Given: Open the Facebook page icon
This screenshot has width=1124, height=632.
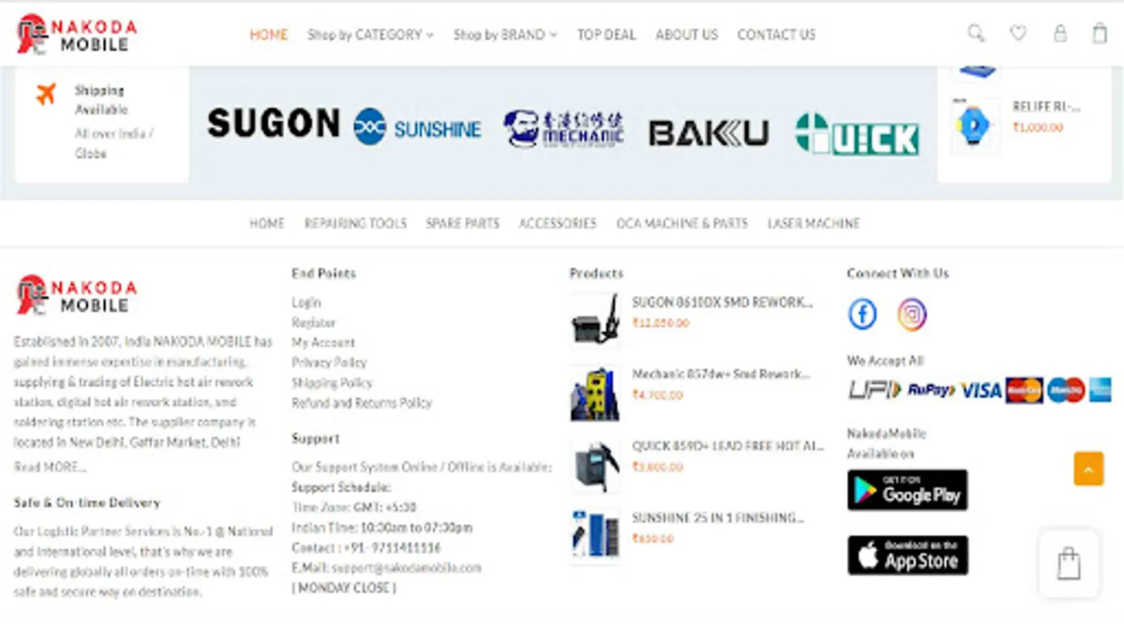Looking at the screenshot, I should pos(863,314).
